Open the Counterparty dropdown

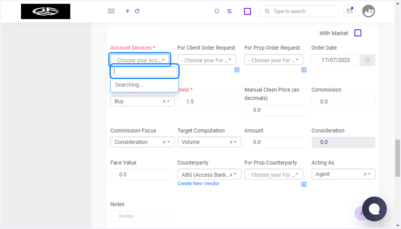coord(209,175)
